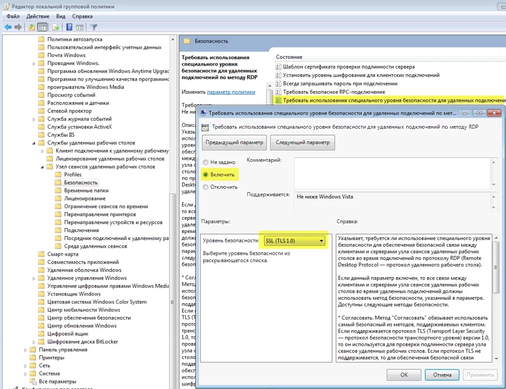Select the Не задано radio button
This screenshot has height=389, width=506.
click(206, 162)
